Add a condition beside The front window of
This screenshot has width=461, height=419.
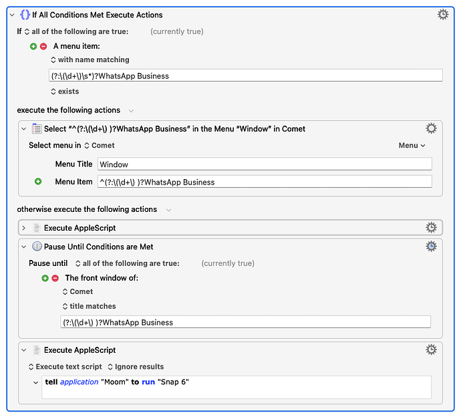point(45,278)
